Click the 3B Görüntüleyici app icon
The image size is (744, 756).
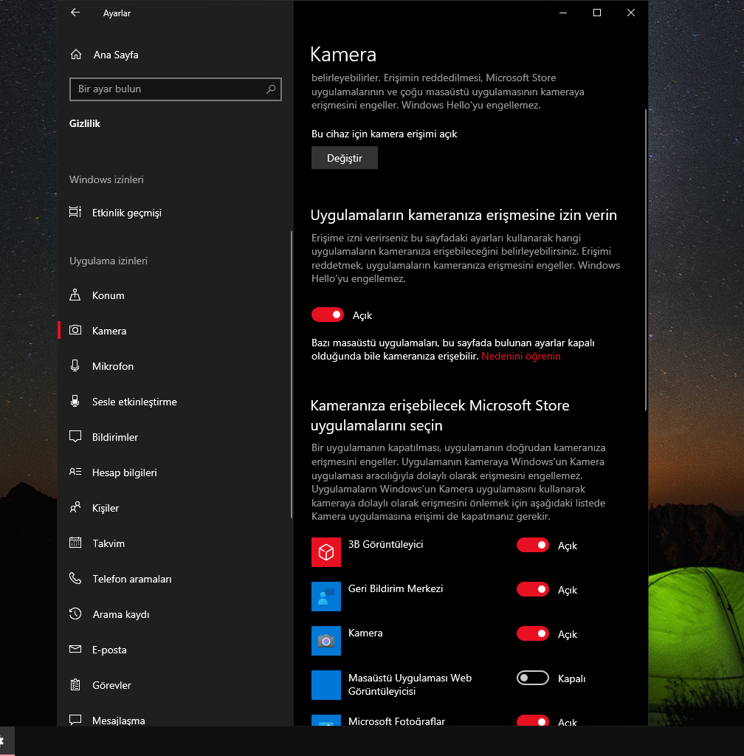point(326,552)
